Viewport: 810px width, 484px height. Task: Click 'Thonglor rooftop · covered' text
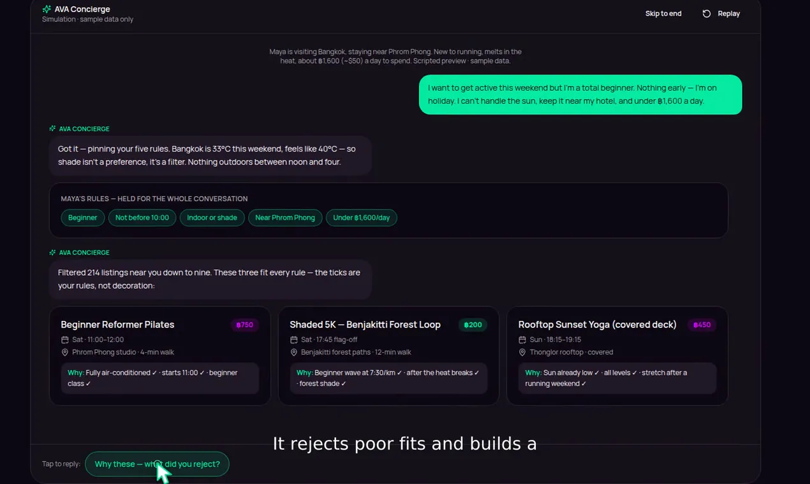click(571, 352)
